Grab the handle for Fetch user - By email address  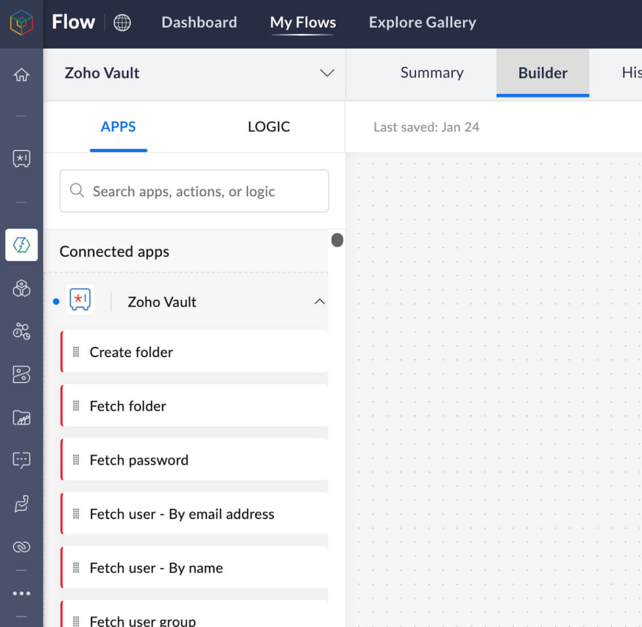(x=76, y=514)
